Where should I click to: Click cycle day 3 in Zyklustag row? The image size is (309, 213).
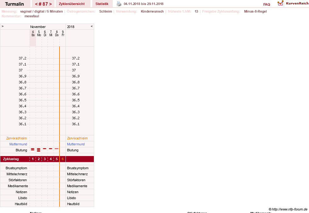point(45,159)
